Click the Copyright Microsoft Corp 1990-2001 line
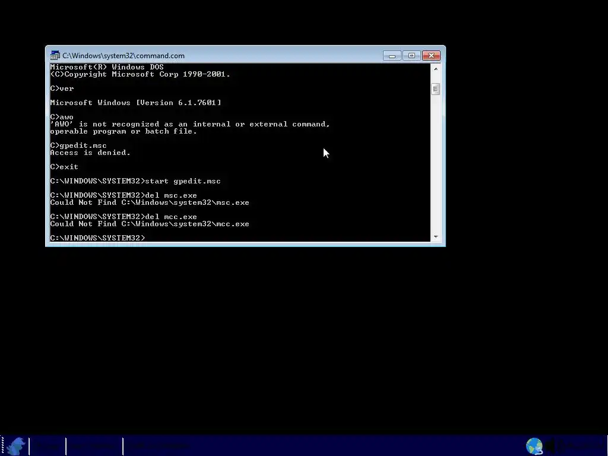 140,74
